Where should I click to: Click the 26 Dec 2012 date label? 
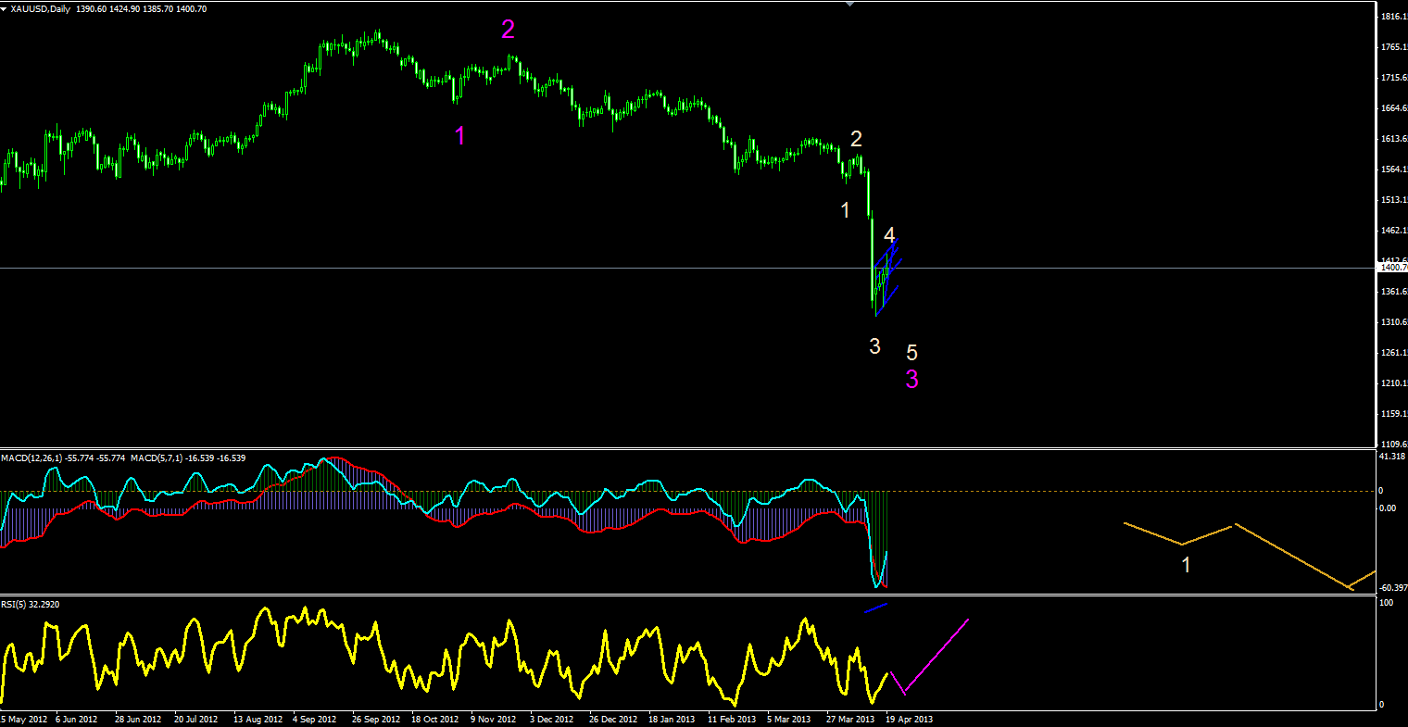pos(611,719)
